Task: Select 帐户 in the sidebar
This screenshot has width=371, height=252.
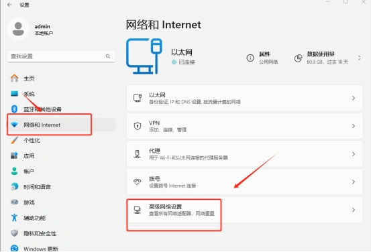Action: pos(61,172)
